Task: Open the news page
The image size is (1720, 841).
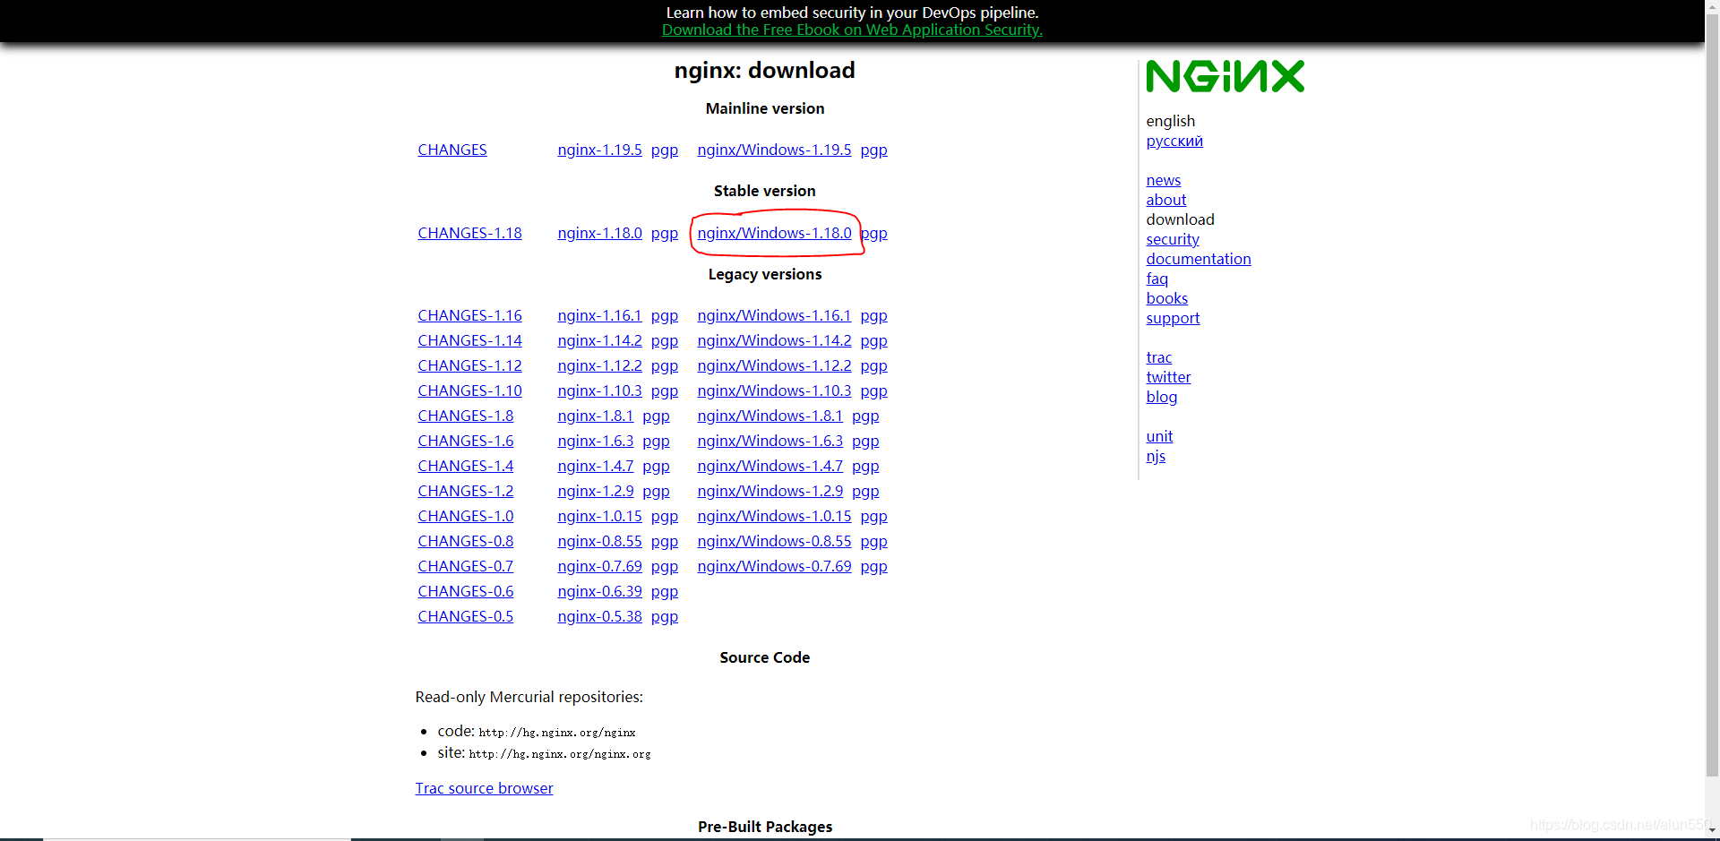Action: pyautogui.click(x=1164, y=180)
